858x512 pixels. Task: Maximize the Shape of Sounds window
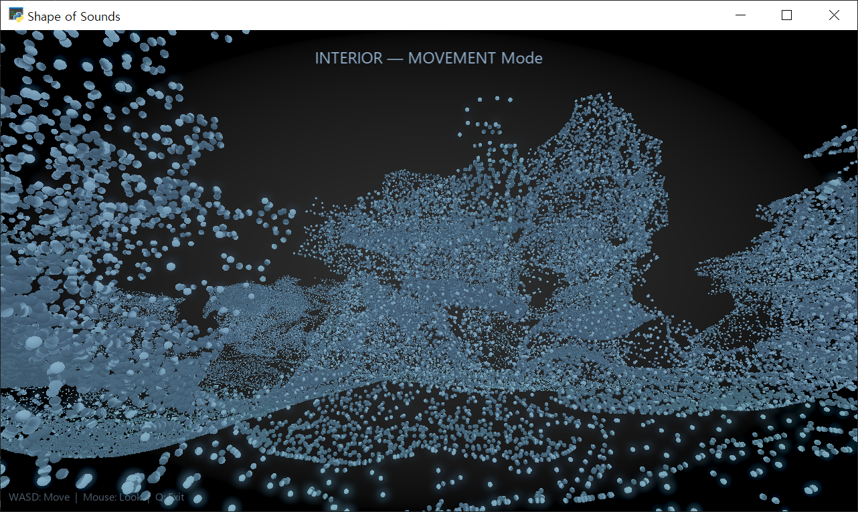click(x=787, y=15)
